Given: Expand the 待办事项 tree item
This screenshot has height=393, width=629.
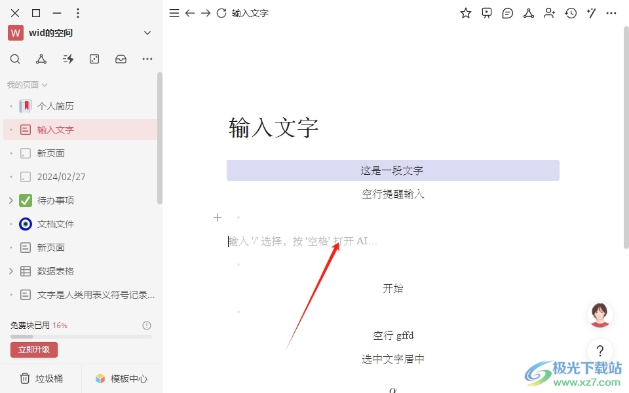Looking at the screenshot, I should click(x=11, y=200).
